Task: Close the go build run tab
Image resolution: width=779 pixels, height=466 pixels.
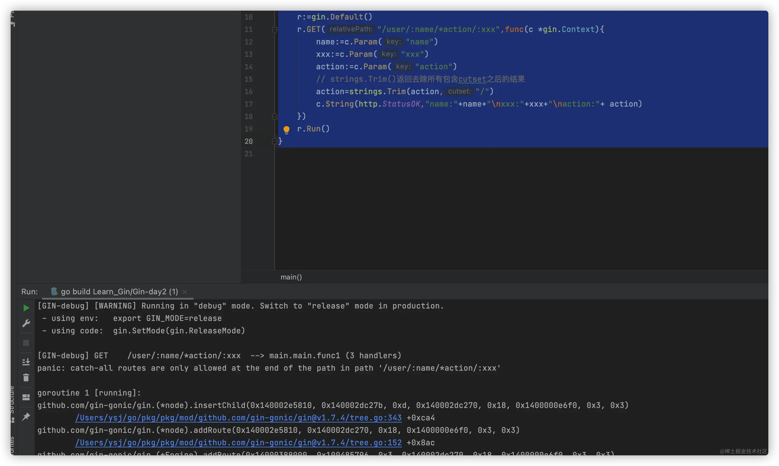Action: point(185,292)
